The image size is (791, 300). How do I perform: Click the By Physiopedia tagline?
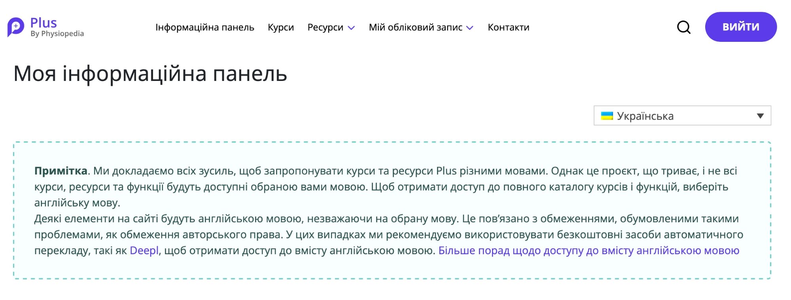(x=57, y=34)
